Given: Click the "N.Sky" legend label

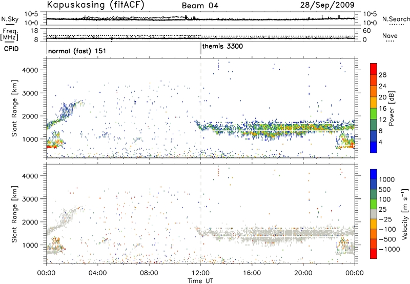Looking at the screenshot, I should (10, 19).
